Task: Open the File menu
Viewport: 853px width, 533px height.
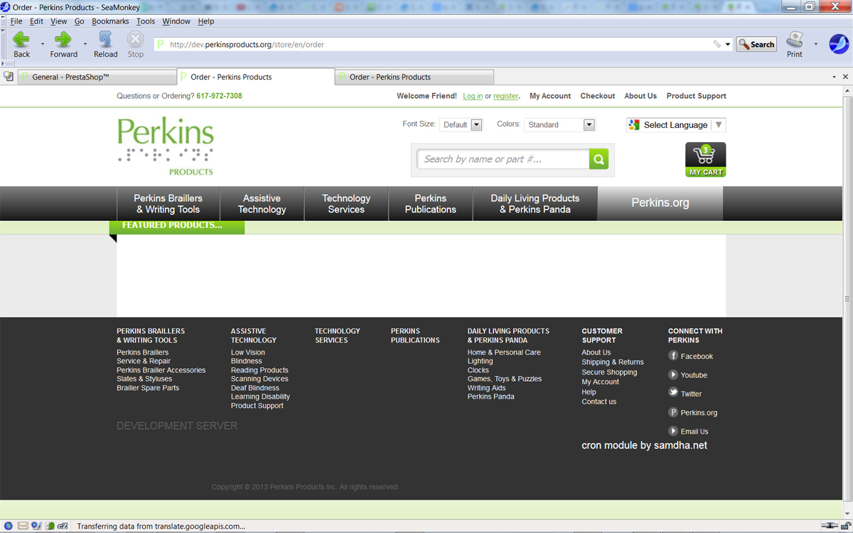Action: click(16, 21)
